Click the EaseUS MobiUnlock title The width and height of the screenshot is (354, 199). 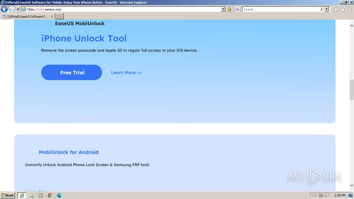click(x=80, y=23)
